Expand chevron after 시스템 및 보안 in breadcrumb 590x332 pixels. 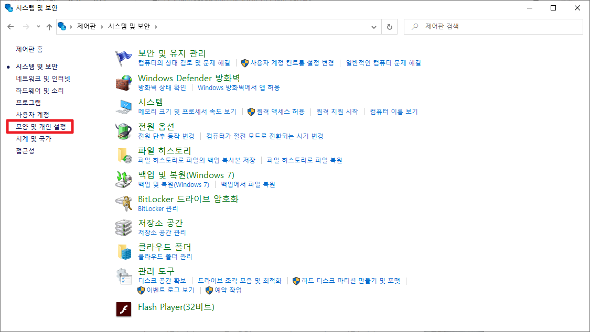click(156, 27)
